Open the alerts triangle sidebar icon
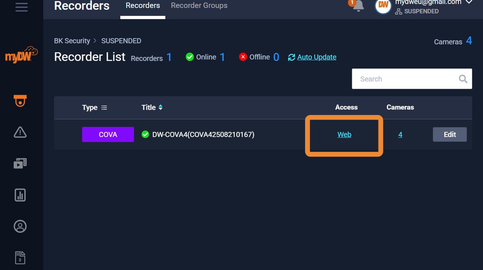 point(20,132)
